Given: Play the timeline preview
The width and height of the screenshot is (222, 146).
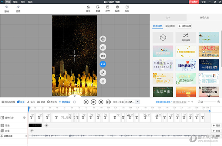Looking at the screenshot, I should tap(94, 102).
